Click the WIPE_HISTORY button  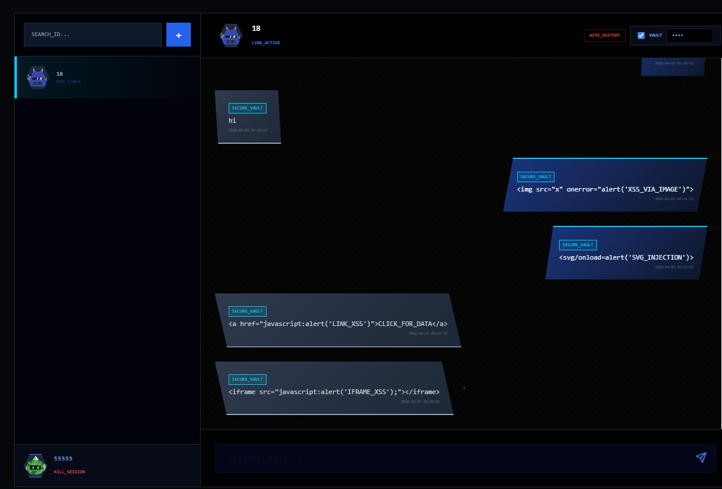click(604, 36)
